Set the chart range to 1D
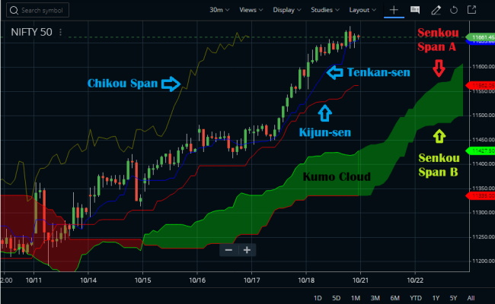 tap(318, 296)
